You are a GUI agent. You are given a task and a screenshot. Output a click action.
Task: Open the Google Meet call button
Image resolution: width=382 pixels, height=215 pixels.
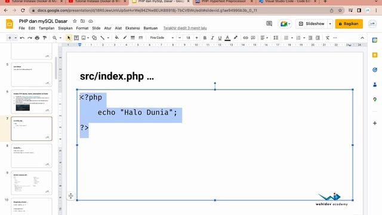pos(285,24)
